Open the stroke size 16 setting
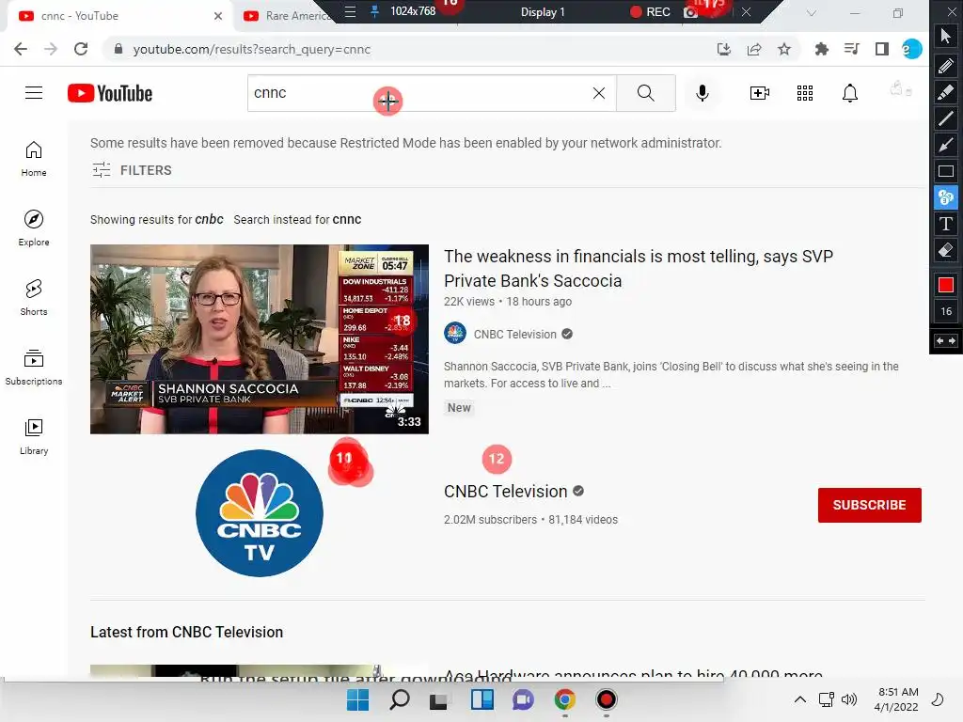This screenshot has height=722, width=963. [946, 311]
